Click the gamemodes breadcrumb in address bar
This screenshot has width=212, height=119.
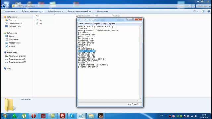pyautogui.click(x=30, y=6)
